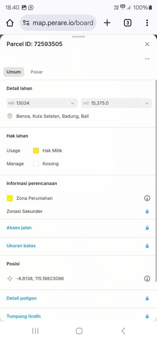
Task: Tap the crosshair position icon
Action: tap(10, 279)
